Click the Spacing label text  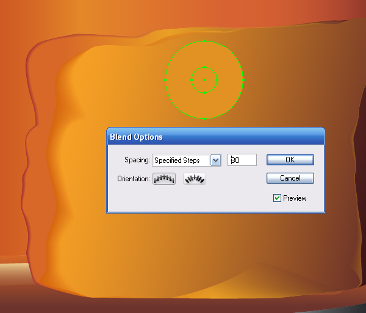(x=137, y=160)
